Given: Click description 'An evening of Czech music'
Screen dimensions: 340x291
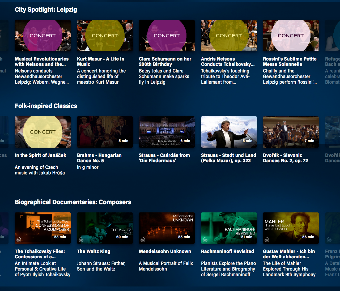Looking at the screenshot, I should pos(40,170).
